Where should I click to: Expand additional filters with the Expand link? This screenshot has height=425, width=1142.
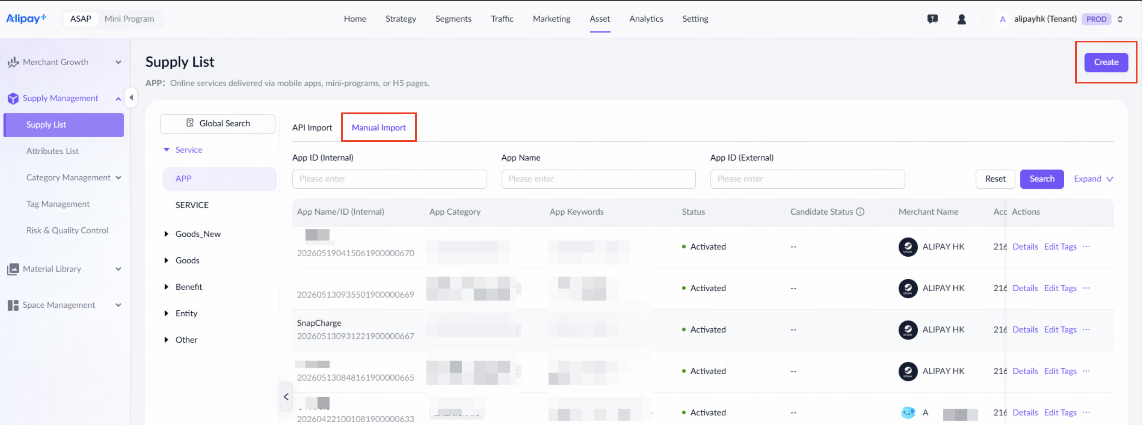tap(1093, 179)
